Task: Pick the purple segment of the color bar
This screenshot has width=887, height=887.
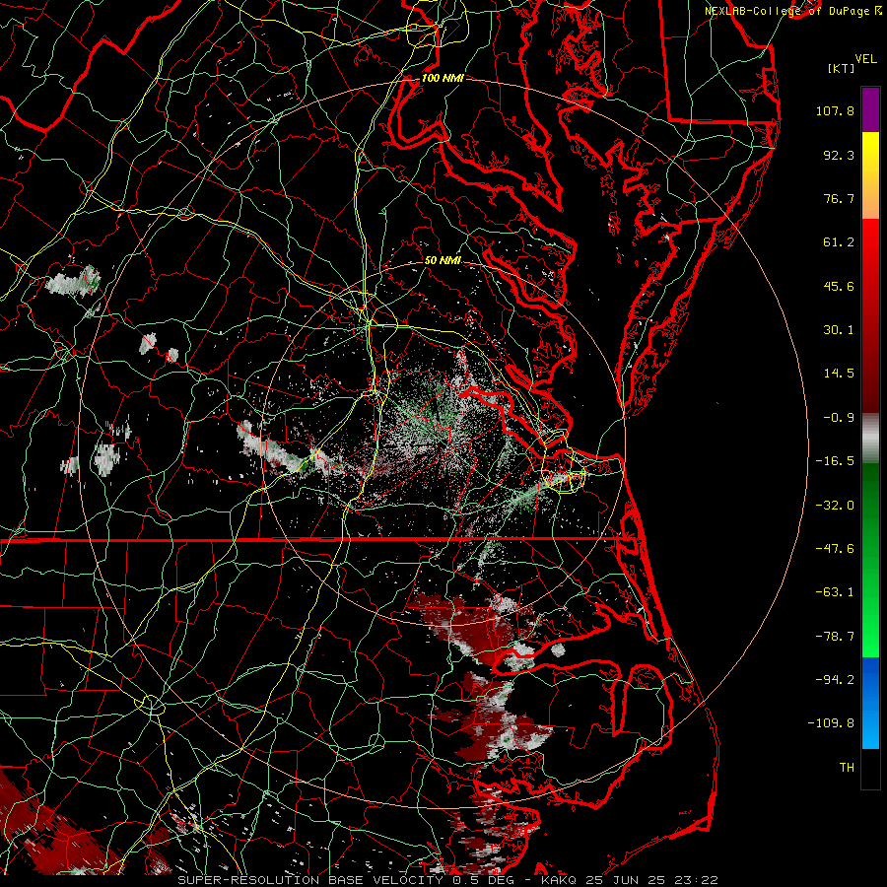Action: 870,109
